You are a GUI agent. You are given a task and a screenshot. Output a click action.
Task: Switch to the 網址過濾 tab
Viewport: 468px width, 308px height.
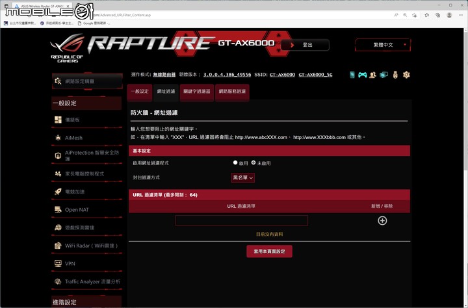pos(166,92)
